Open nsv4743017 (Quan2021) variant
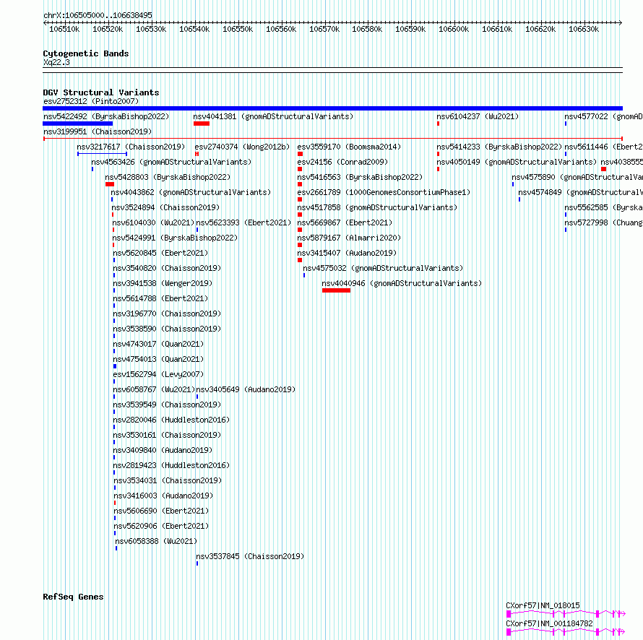Viewport: 643px width, 640px height. pos(159,344)
